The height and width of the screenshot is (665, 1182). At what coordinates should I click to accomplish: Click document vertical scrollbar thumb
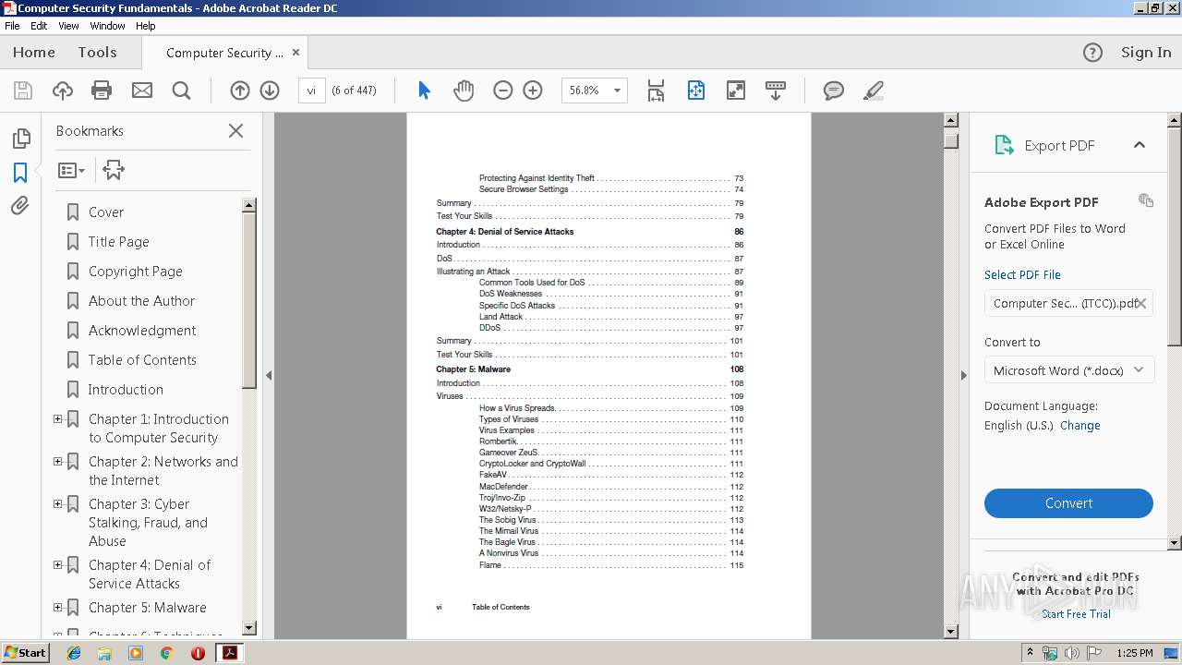pos(951,140)
